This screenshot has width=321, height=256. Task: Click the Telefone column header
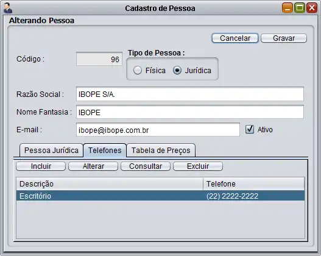[x=254, y=184]
